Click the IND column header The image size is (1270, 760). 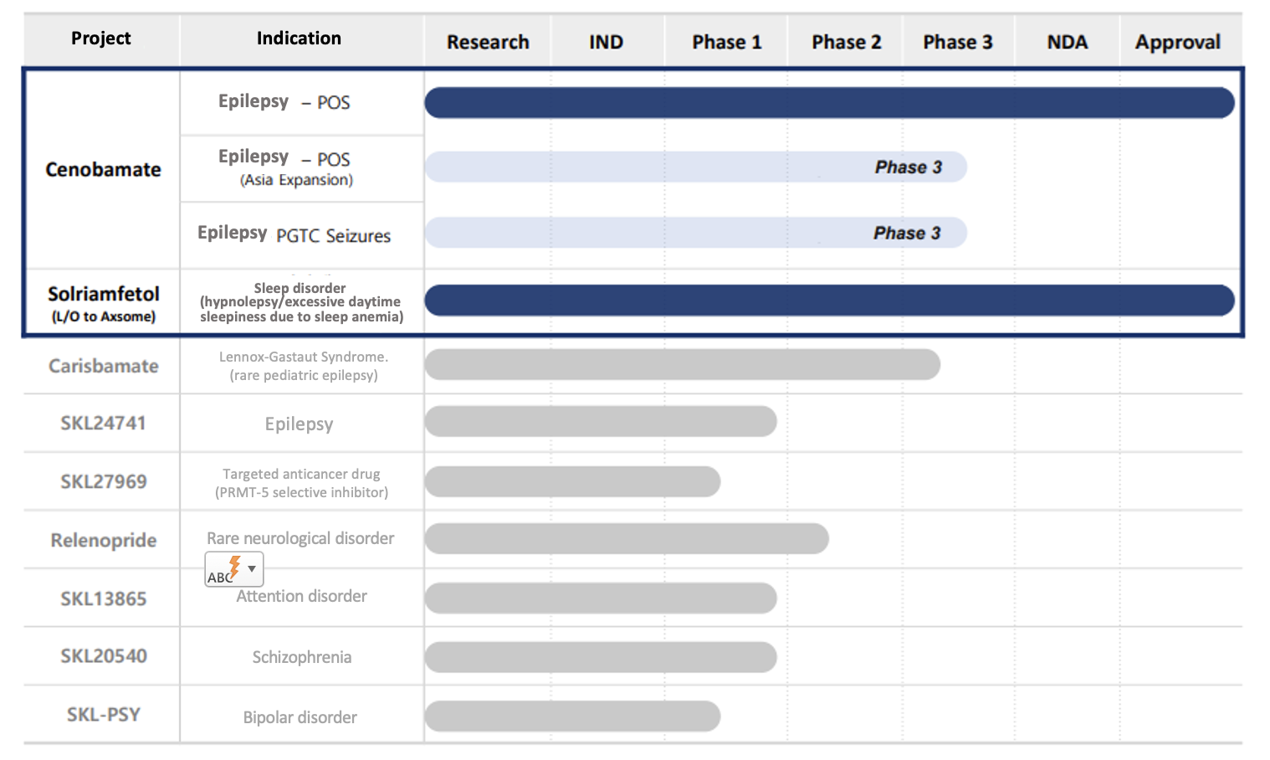606,42
